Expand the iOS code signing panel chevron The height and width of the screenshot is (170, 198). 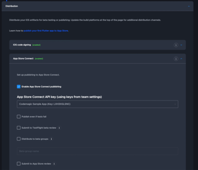point(181,45)
